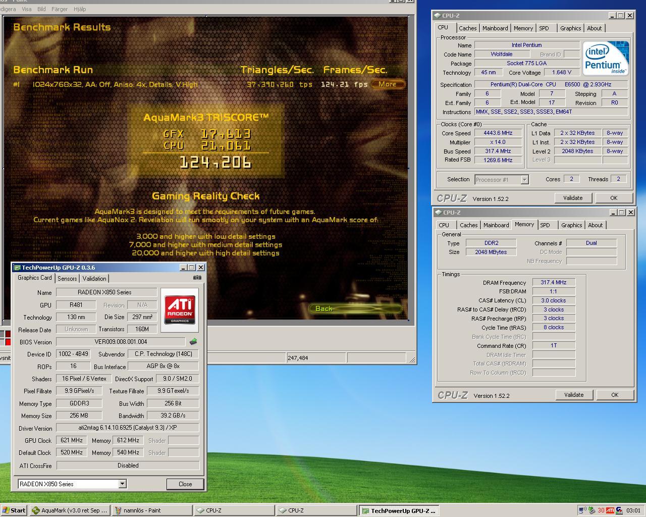
Task: Open Mainboard tab in upper CPU-Z window
Action: 495,28
